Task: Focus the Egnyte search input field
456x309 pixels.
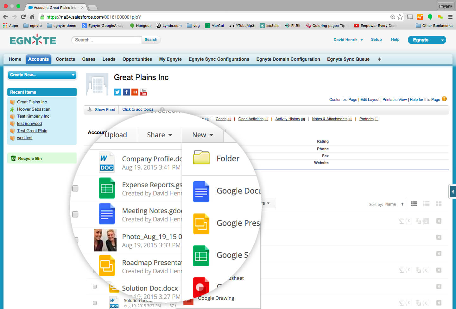Action: tap(107, 40)
